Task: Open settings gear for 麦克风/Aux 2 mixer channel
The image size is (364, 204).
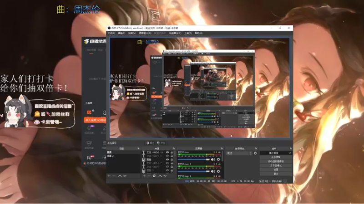Action: pos(218,171)
